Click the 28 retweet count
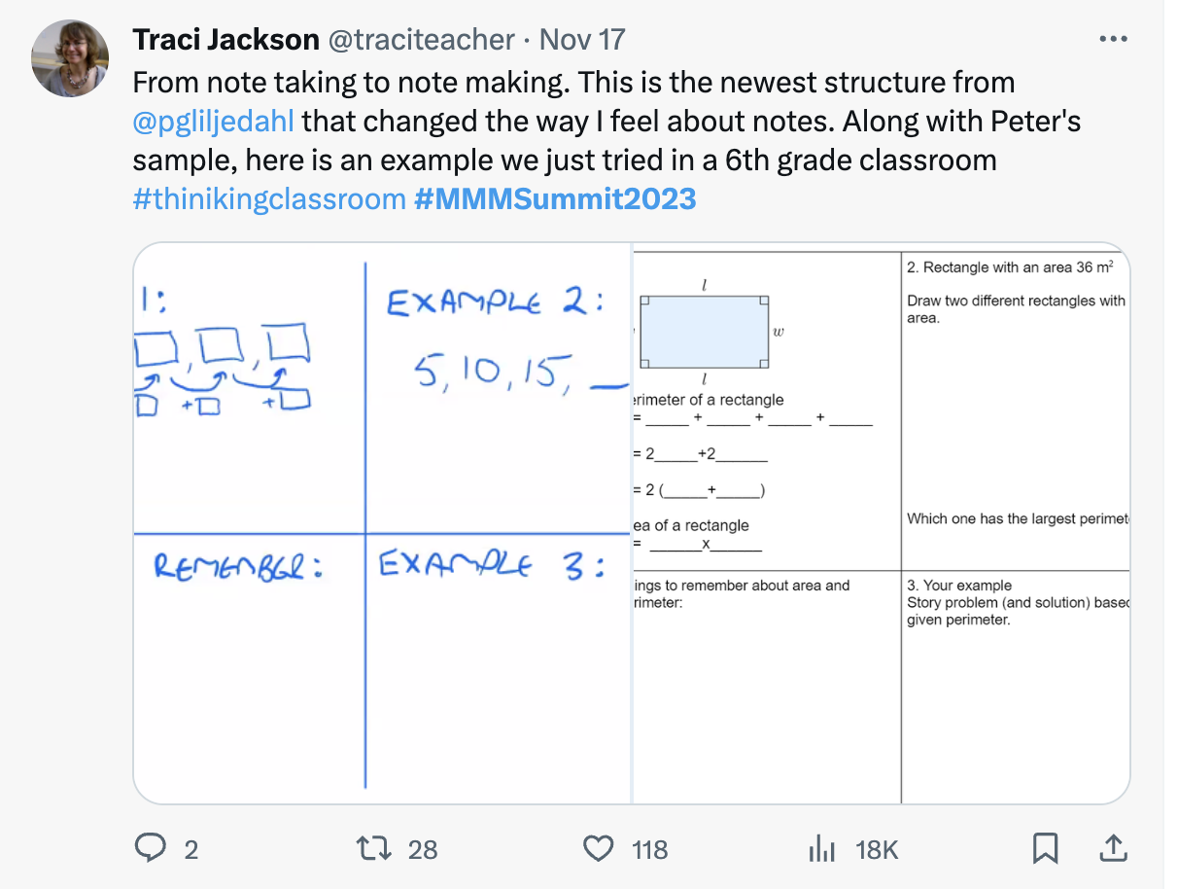The height and width of the screenshot is (889, 1178). click(423, 850)
